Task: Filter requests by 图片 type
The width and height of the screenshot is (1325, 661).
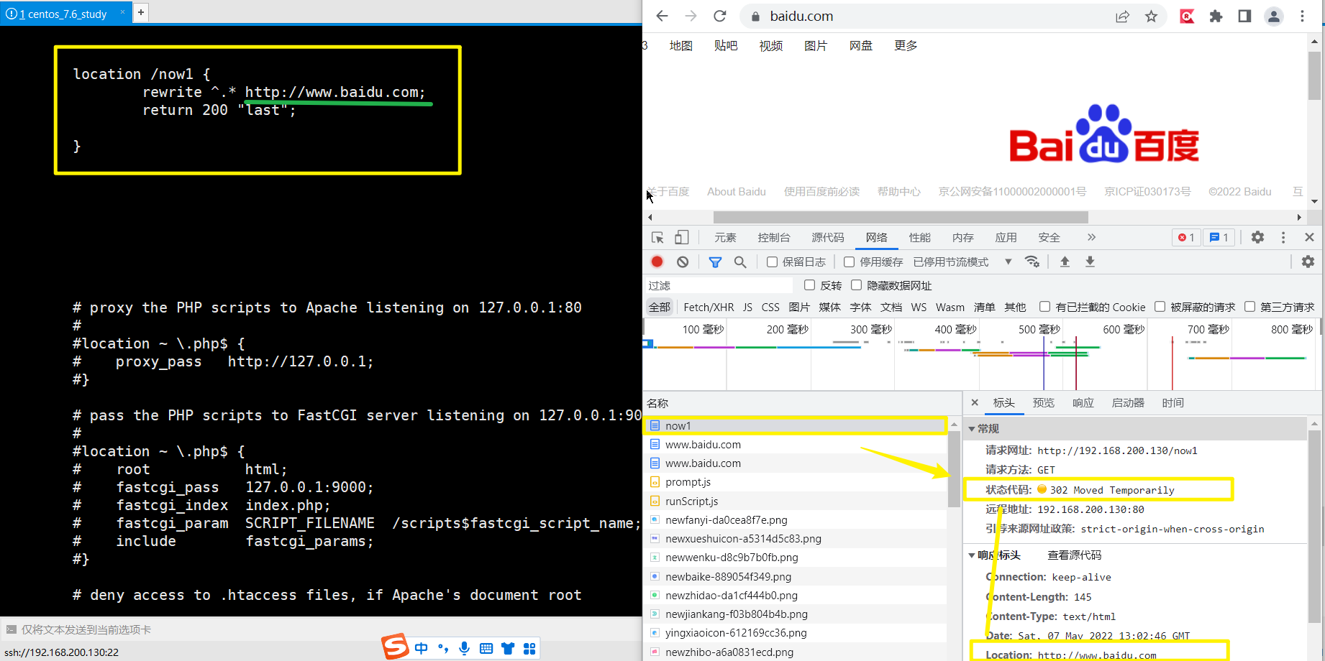Action: coord(799,308)
